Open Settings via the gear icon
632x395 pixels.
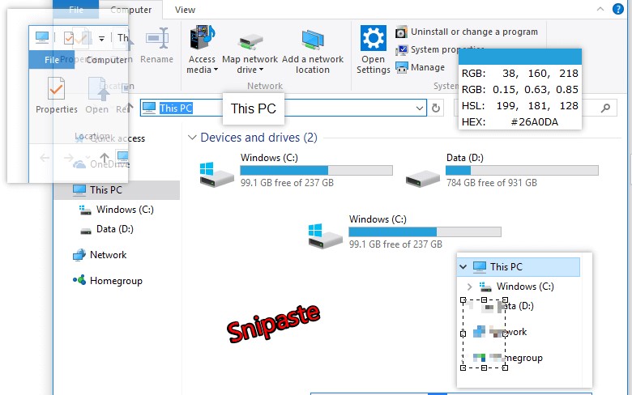click(374, 38)
